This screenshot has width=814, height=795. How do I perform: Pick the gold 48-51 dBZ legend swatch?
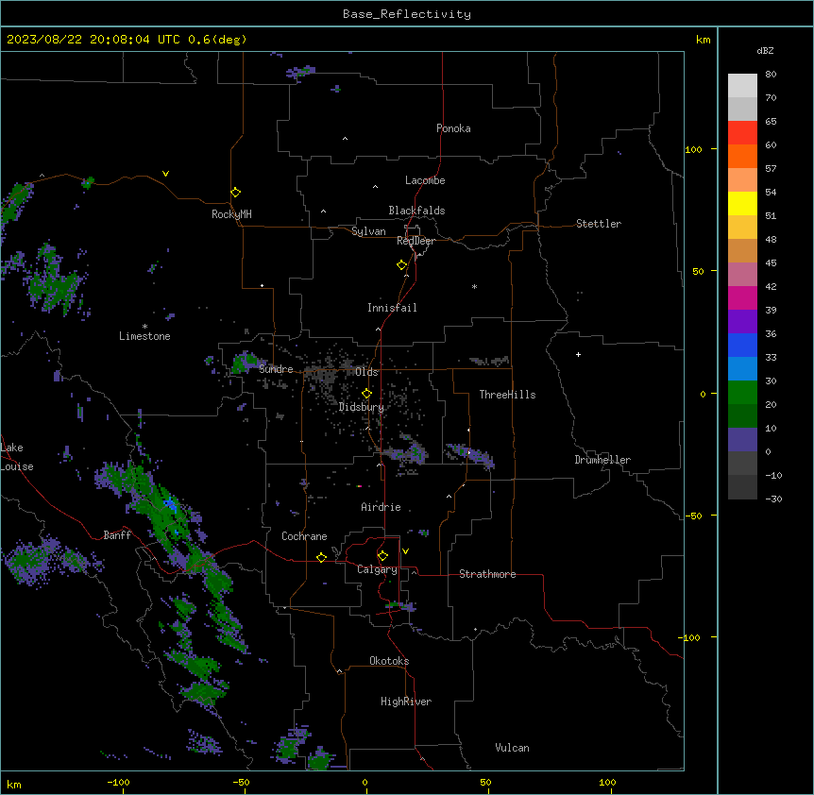(742, 228)
